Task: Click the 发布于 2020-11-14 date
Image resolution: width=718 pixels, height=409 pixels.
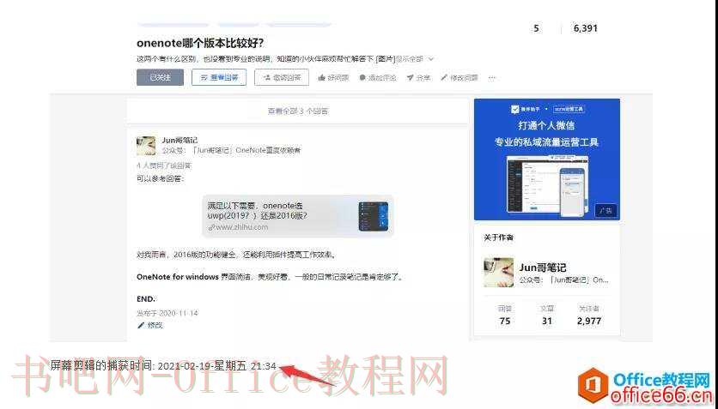Action: tap(167, 313)
